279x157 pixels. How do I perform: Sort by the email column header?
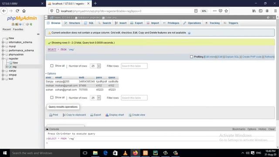pos(58,78)
